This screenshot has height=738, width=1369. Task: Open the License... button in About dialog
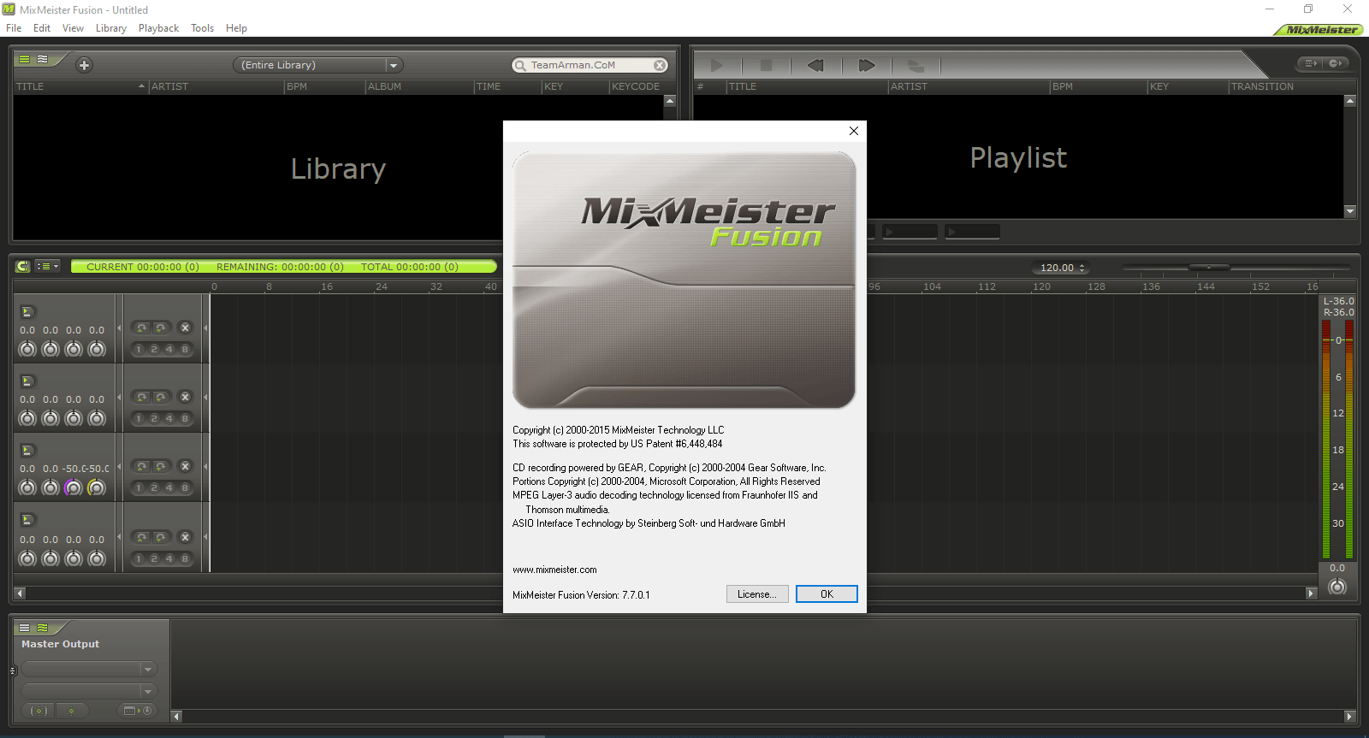click(757, 594)
